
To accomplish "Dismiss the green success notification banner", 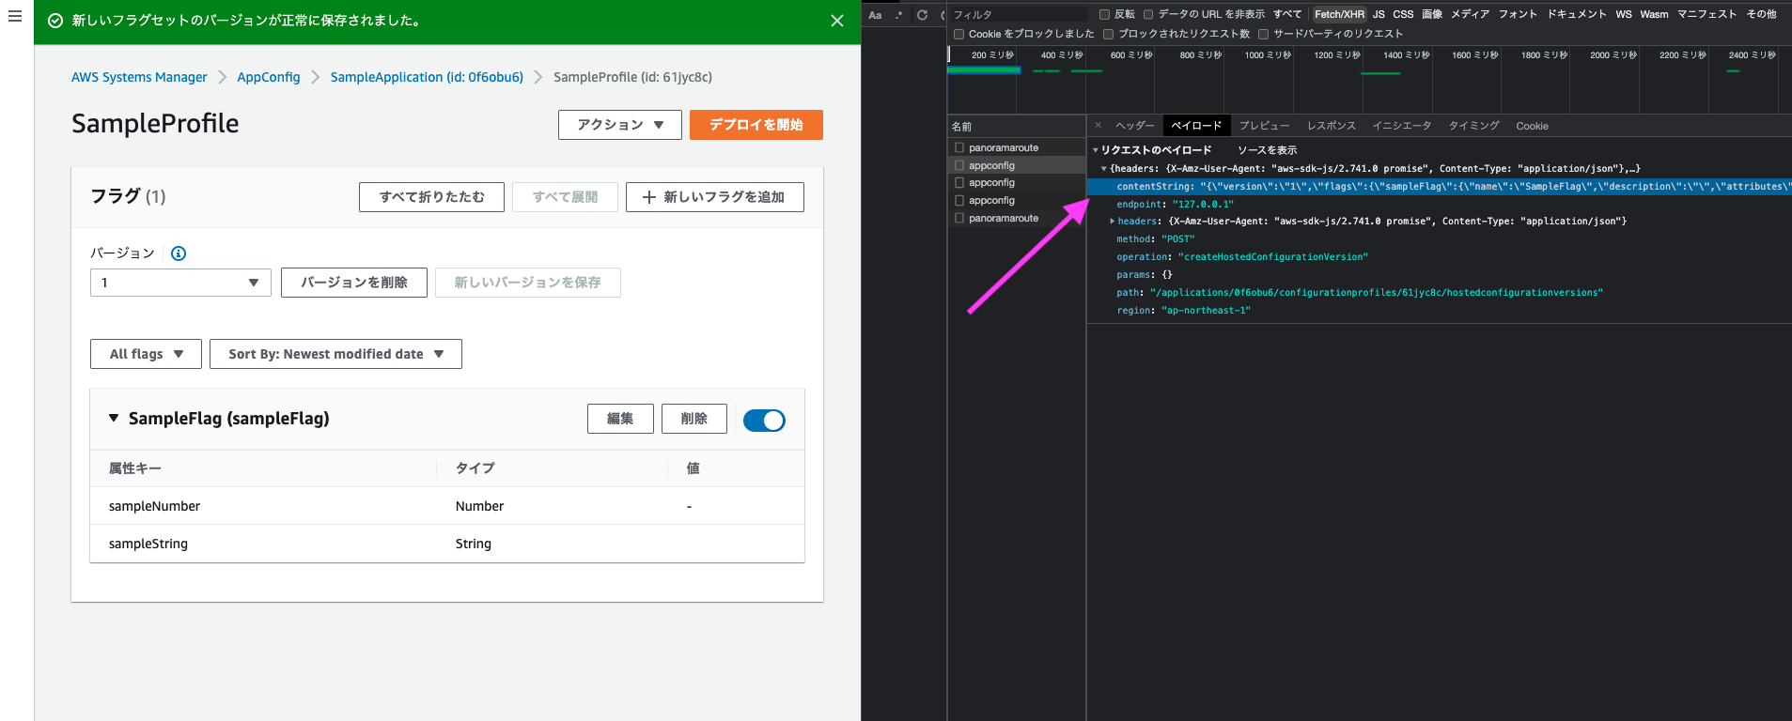I will (x=836, y=21).
